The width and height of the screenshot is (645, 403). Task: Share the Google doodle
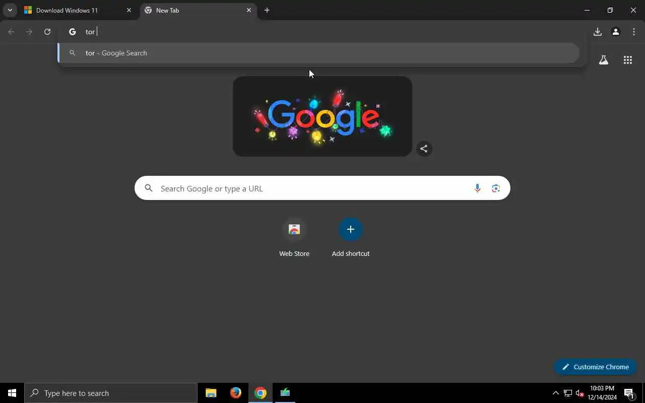(424, 149)
